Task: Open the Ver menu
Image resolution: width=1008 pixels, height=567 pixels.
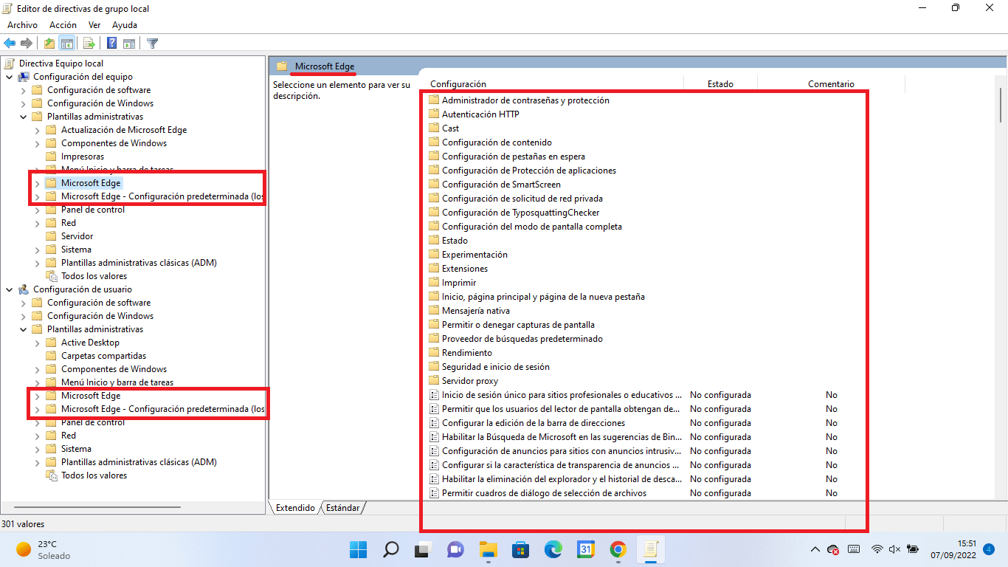Action: tap(94, 25)
